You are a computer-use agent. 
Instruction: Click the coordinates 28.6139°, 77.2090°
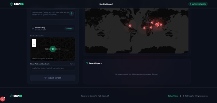[x=41, y=30]
